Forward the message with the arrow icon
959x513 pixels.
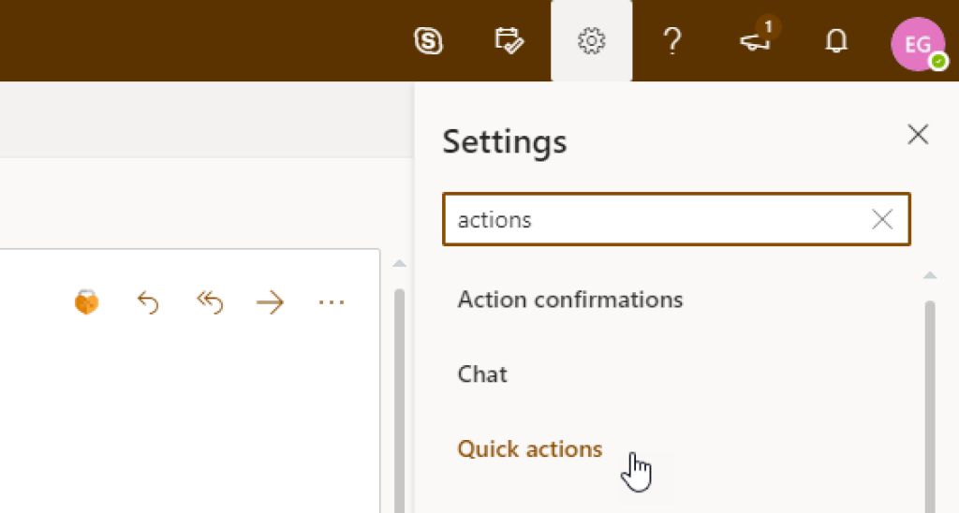click(x=270, y=302)
